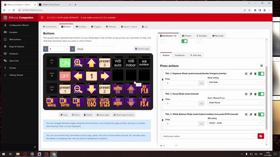280x157 pixels.
Task: Select the WB indoor tile
Action: [131, 63]
